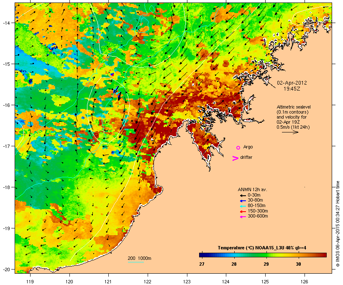The height and width of the screenshot is (285, 343).
Task: Click the IMOS copyright timestamp text
Action: pos(338,224)
